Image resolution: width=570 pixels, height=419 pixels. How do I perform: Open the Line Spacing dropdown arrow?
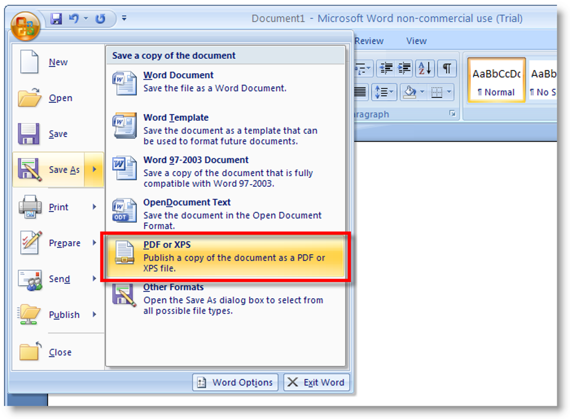coord(392,92)
